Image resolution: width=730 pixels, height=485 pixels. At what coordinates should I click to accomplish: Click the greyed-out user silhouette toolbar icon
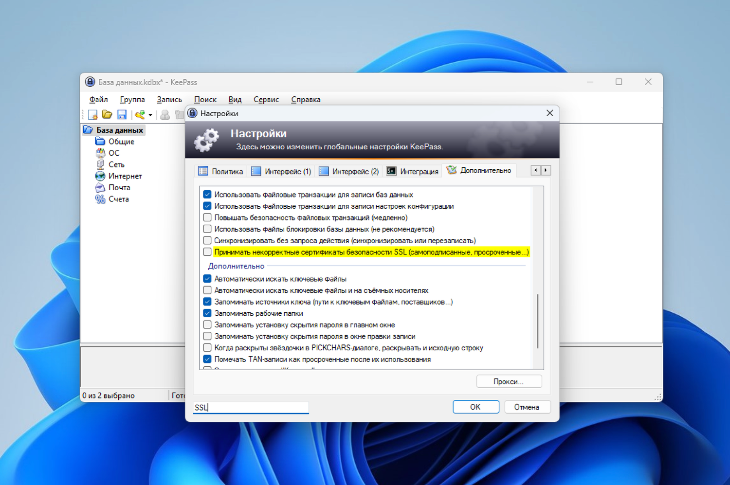pyautogui.click(x=165, y=115)
